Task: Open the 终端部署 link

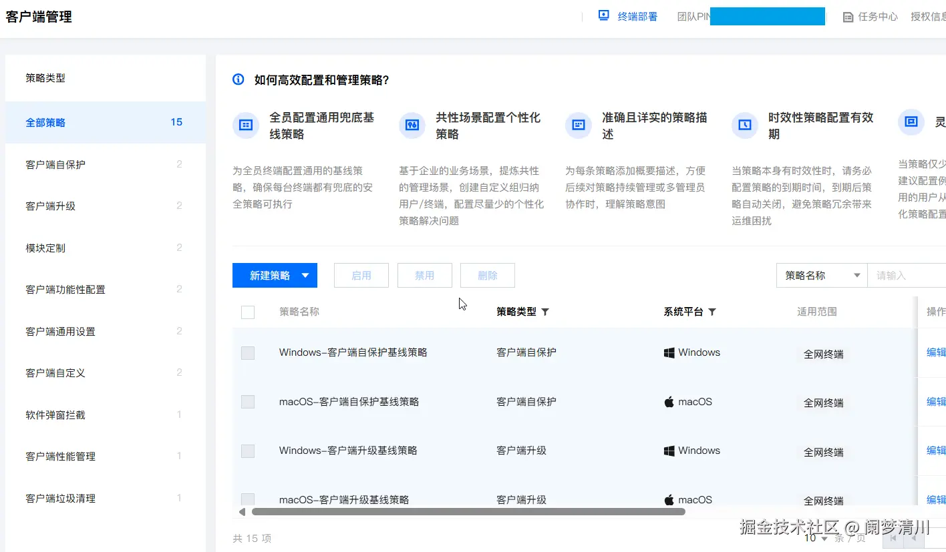Action: click(x=637, y=17)
